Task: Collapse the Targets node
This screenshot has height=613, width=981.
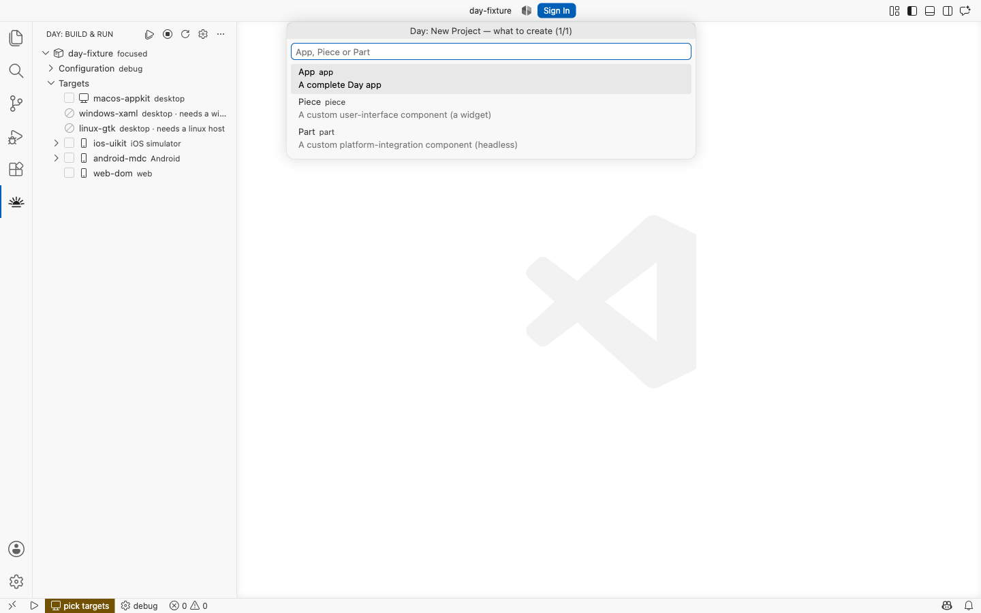Action: (51, 83)
